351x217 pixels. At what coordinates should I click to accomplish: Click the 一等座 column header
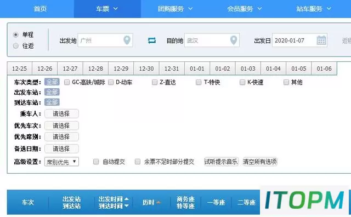(216, 202)
